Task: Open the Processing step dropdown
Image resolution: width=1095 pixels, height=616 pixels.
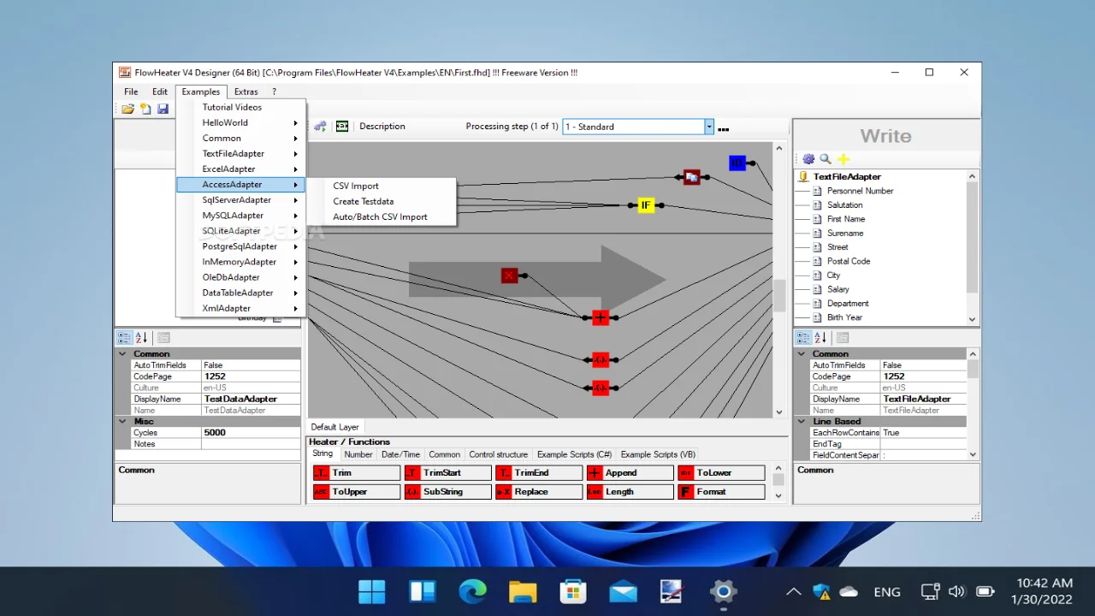Action: click(x=709, y=127)
